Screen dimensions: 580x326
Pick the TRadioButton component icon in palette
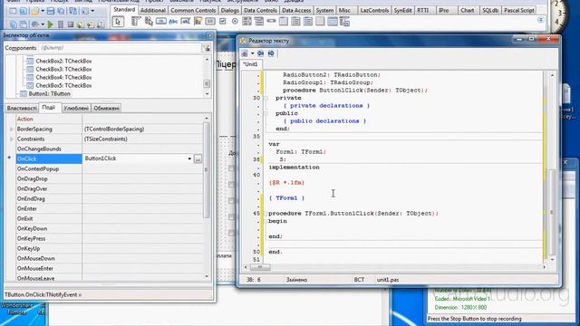coord(235,22)
